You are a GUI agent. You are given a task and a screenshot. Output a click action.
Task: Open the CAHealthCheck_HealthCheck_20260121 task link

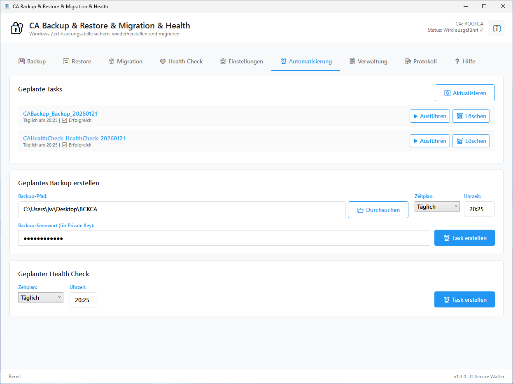point(74,138)
